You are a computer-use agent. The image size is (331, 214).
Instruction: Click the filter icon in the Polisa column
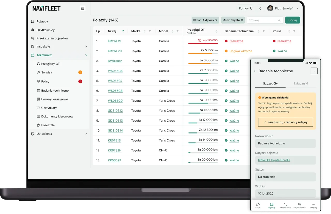point(294,31)
